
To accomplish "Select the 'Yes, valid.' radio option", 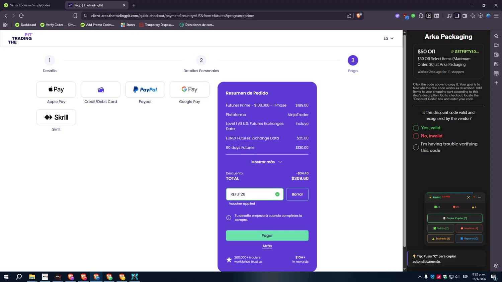I will click(x=416, y=128).
